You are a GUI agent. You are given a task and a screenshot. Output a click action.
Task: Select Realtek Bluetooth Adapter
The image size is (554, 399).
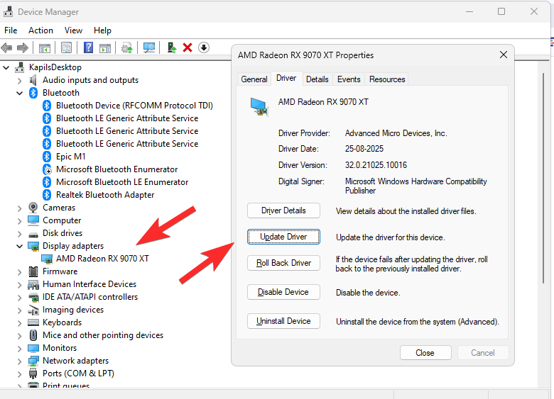(x=105, y=195)
